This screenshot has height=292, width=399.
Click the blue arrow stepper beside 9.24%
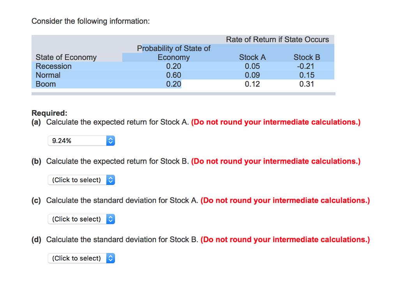click(x=111, y=141)
